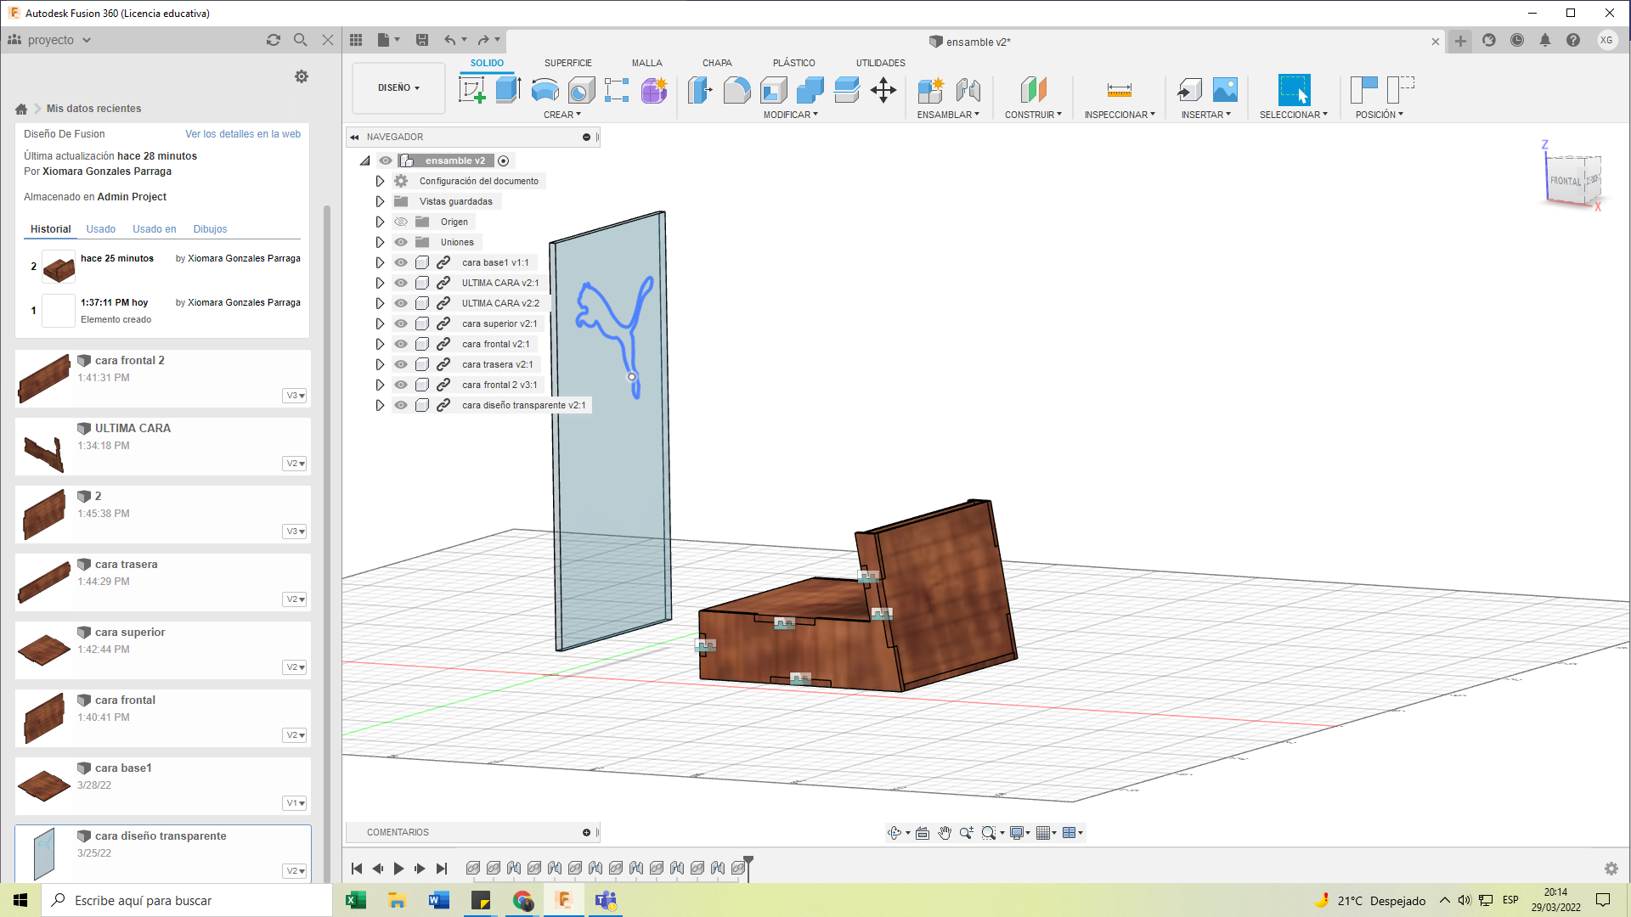Select the Revolve tool icon

pos(545,89)
